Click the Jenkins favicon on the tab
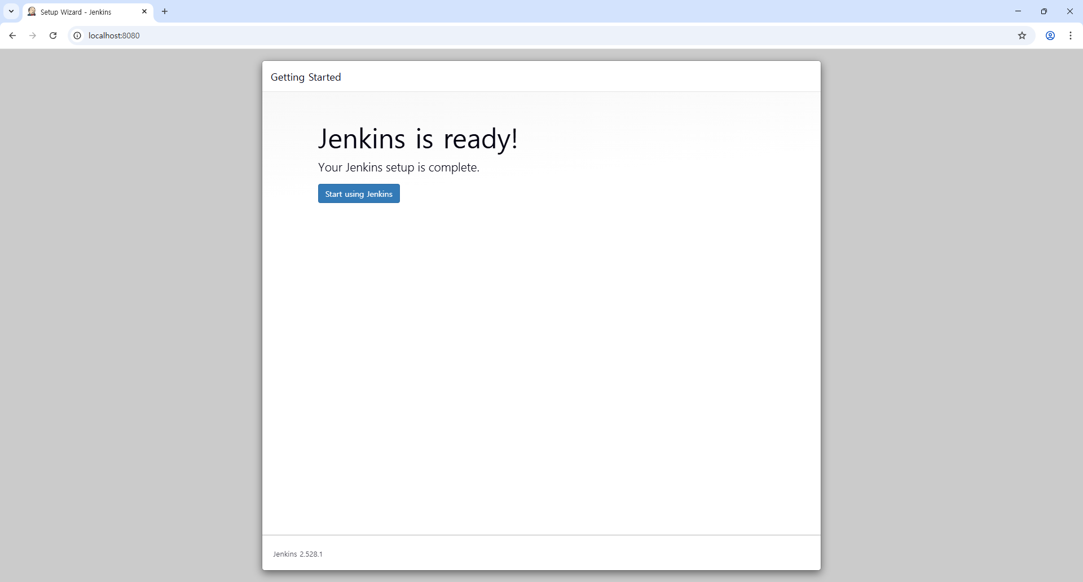Viewport: 1083px width, 582px height. tap(32, 11)
